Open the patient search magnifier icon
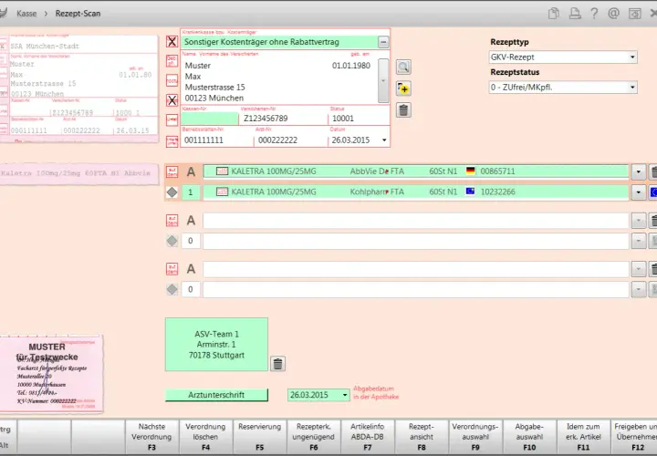The width and height of the screenshot is (657, 456). click(x=403, y=67)
